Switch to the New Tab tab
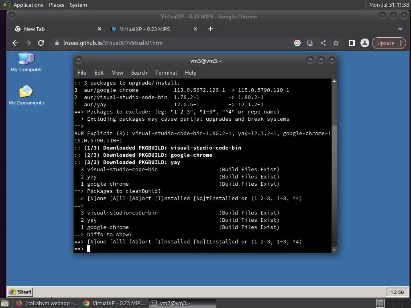The height and width of the screenshot is (308, 411). [x=57, y=29]
